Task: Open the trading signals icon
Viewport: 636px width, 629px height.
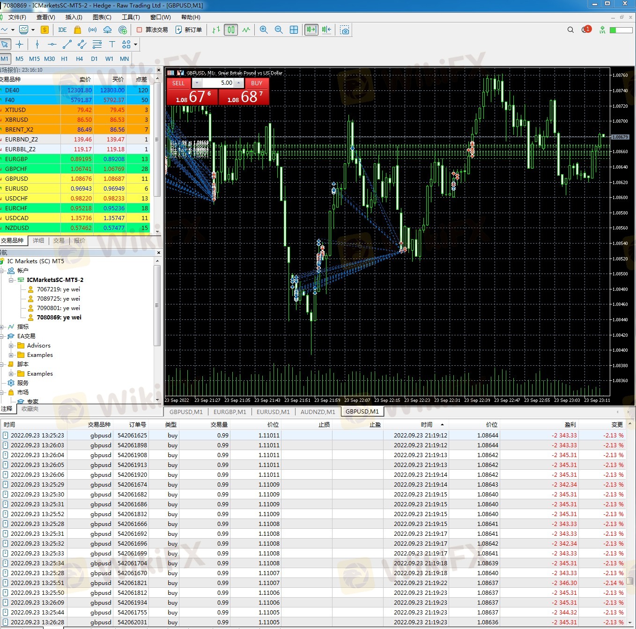Action: [93, 30]
